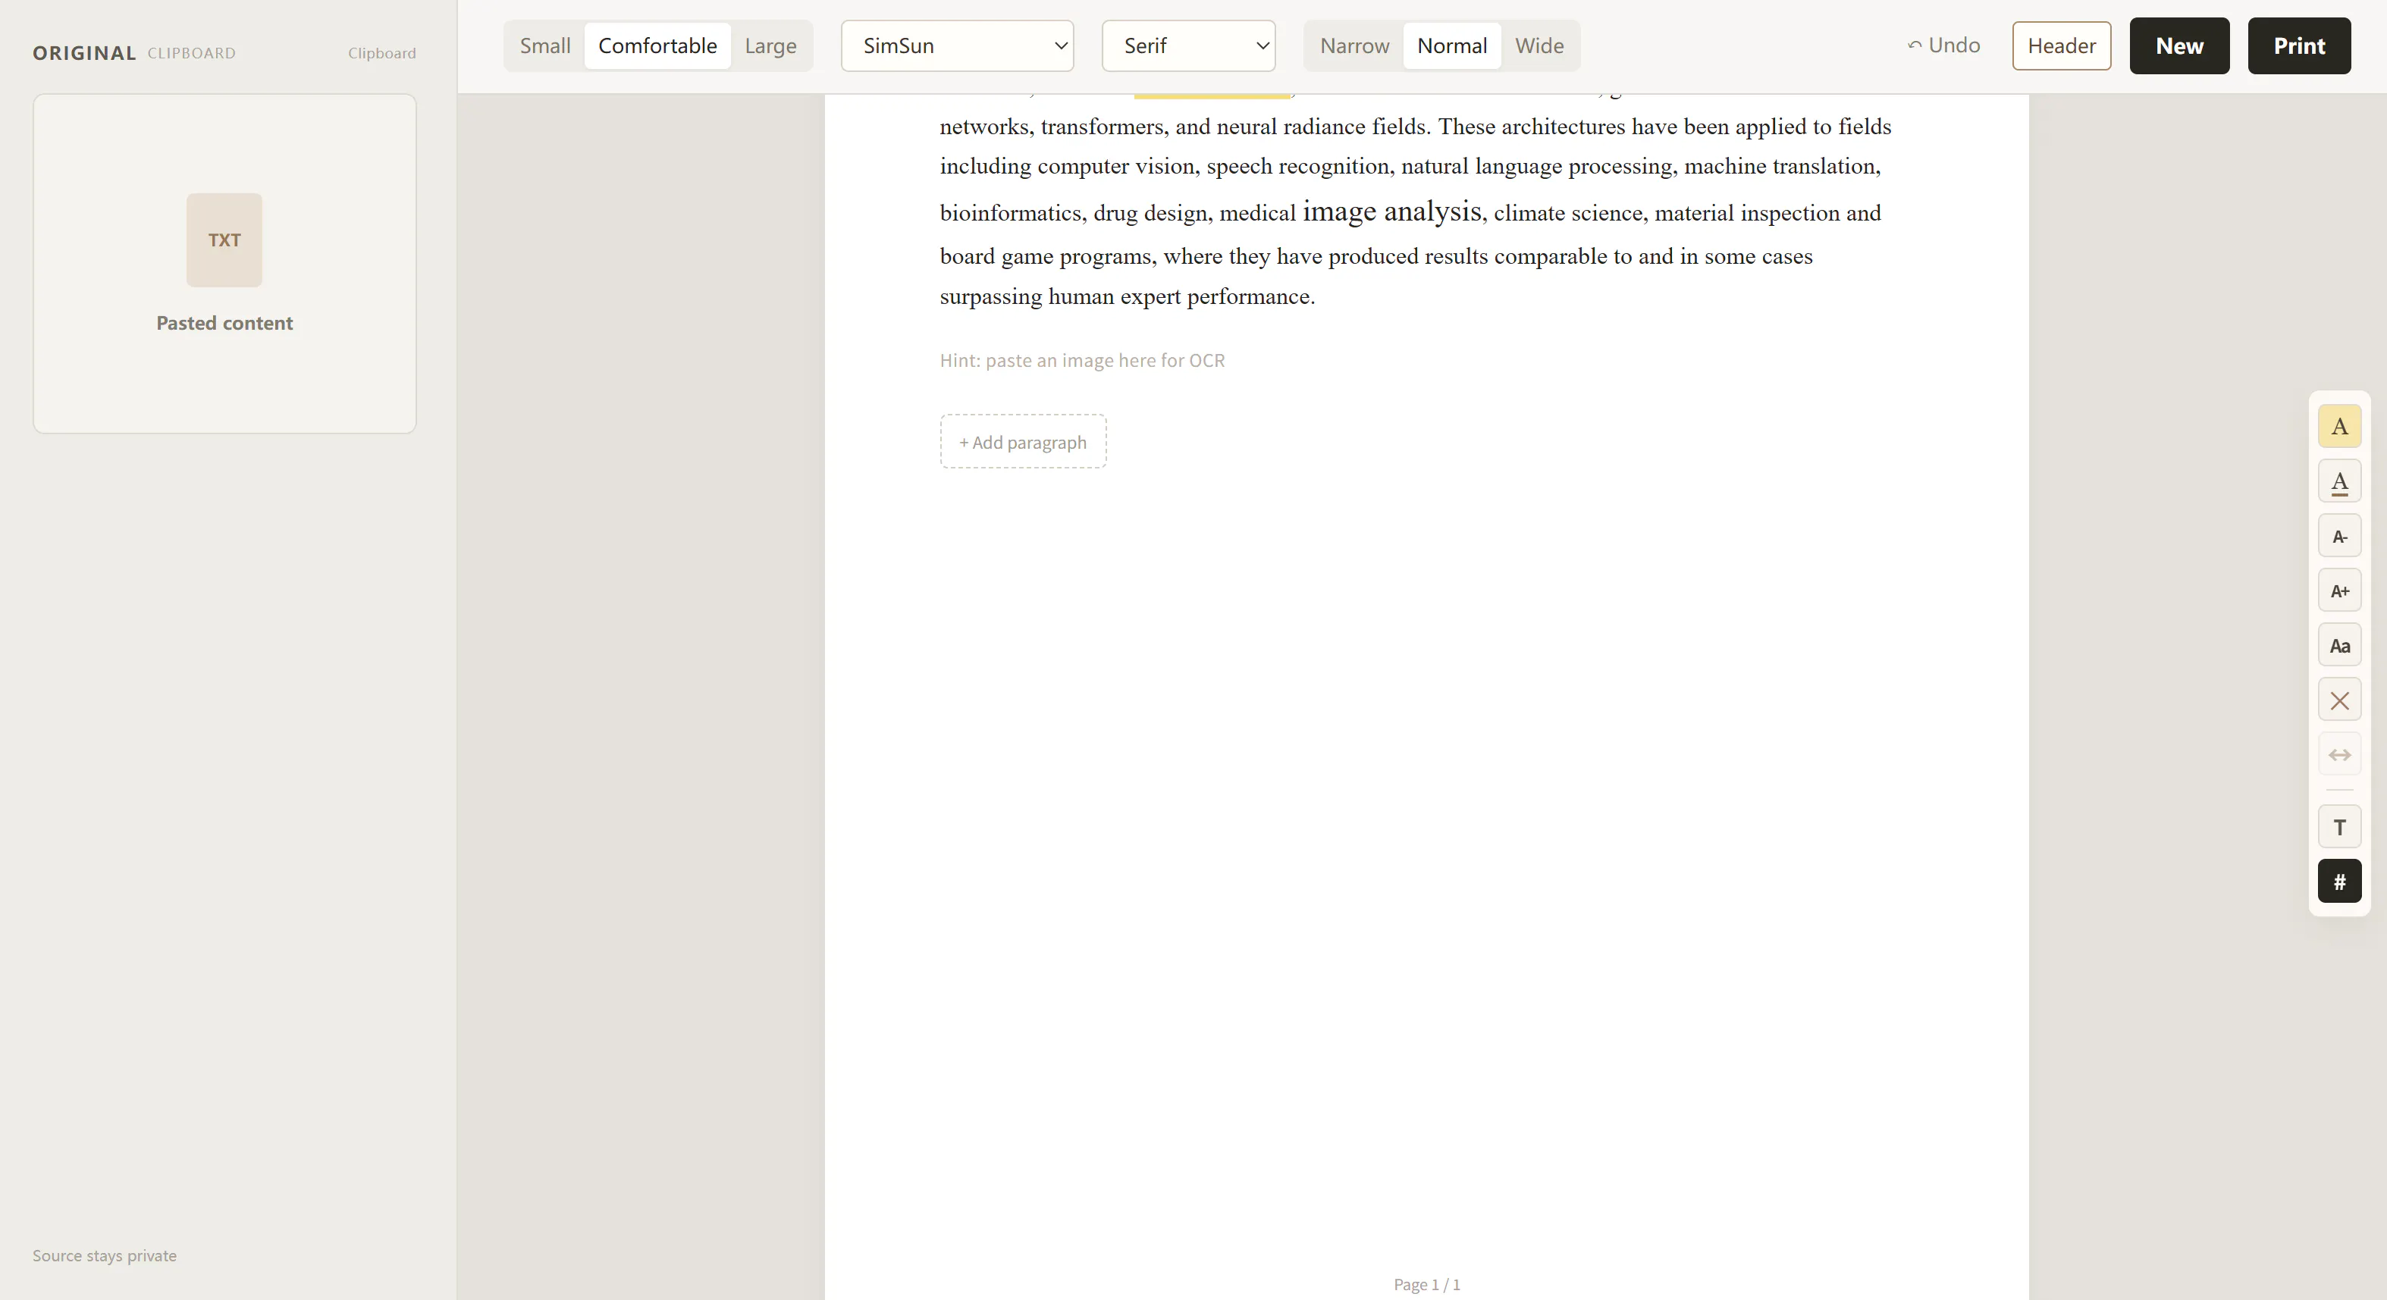Toggle letter case with Aa tool
The height and width of the screenshot is (1300, 2387).
[2338, 645]
